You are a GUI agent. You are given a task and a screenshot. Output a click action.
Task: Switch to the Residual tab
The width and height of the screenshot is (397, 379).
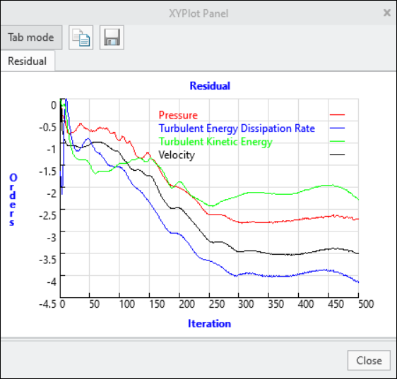point(27,61)
